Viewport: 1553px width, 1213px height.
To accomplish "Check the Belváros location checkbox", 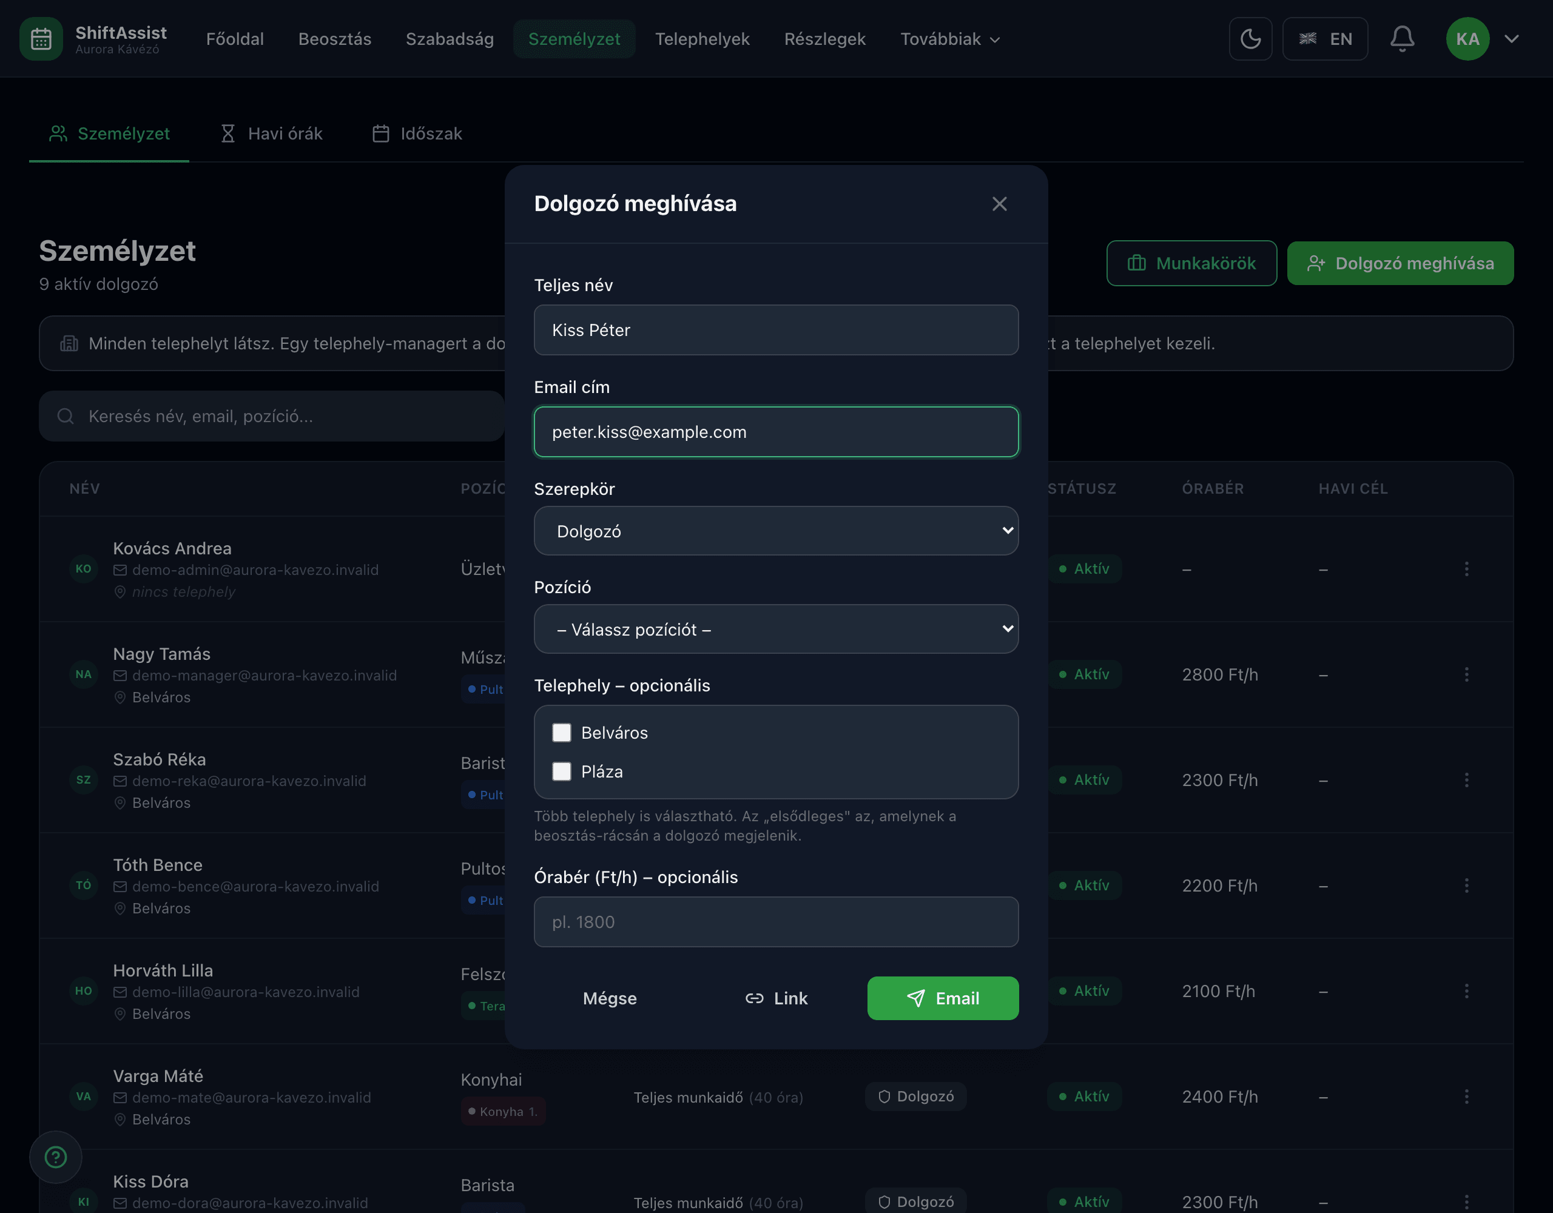I will pyautogui.click(x=562, y=733).
